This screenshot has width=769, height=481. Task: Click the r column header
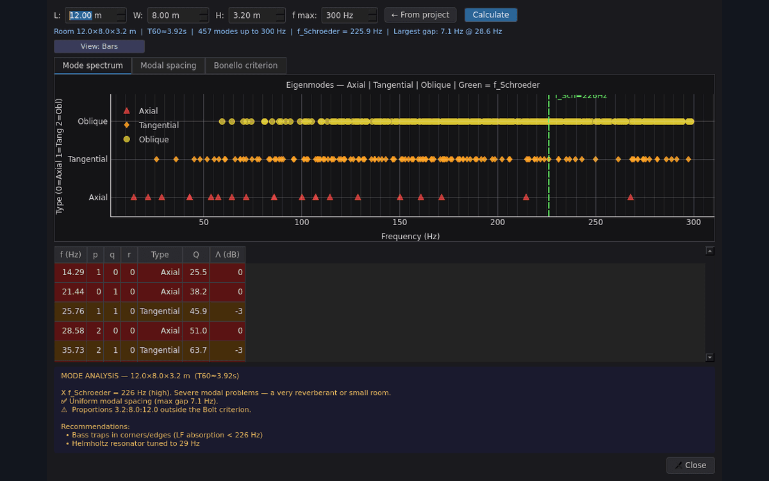(129, 255)
